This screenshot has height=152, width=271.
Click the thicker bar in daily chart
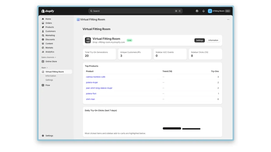pos(172,128)
